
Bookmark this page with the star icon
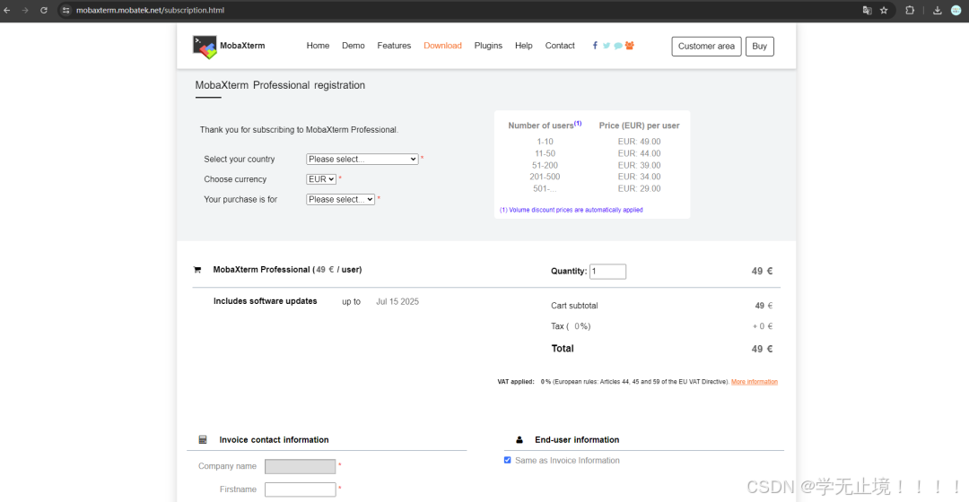click(884, 11)
